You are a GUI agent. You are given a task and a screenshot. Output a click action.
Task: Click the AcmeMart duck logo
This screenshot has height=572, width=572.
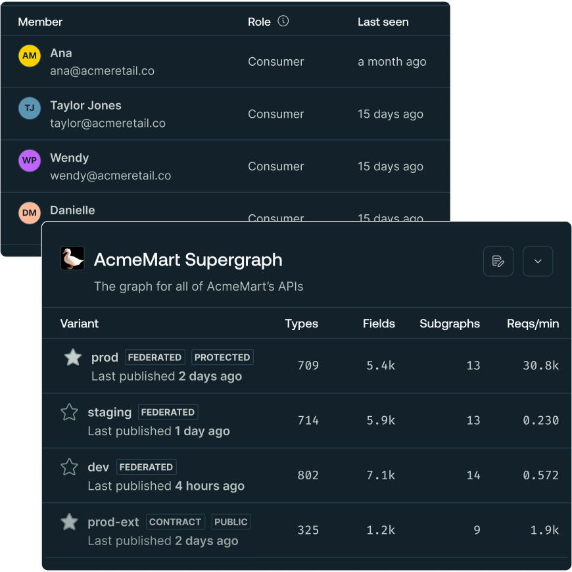[x=72, y=258]
